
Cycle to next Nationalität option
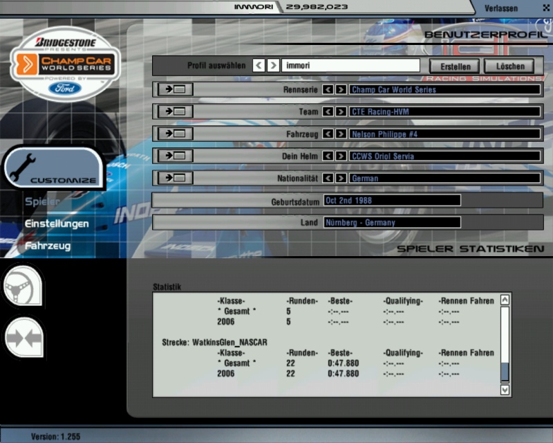tap(341, 179)
